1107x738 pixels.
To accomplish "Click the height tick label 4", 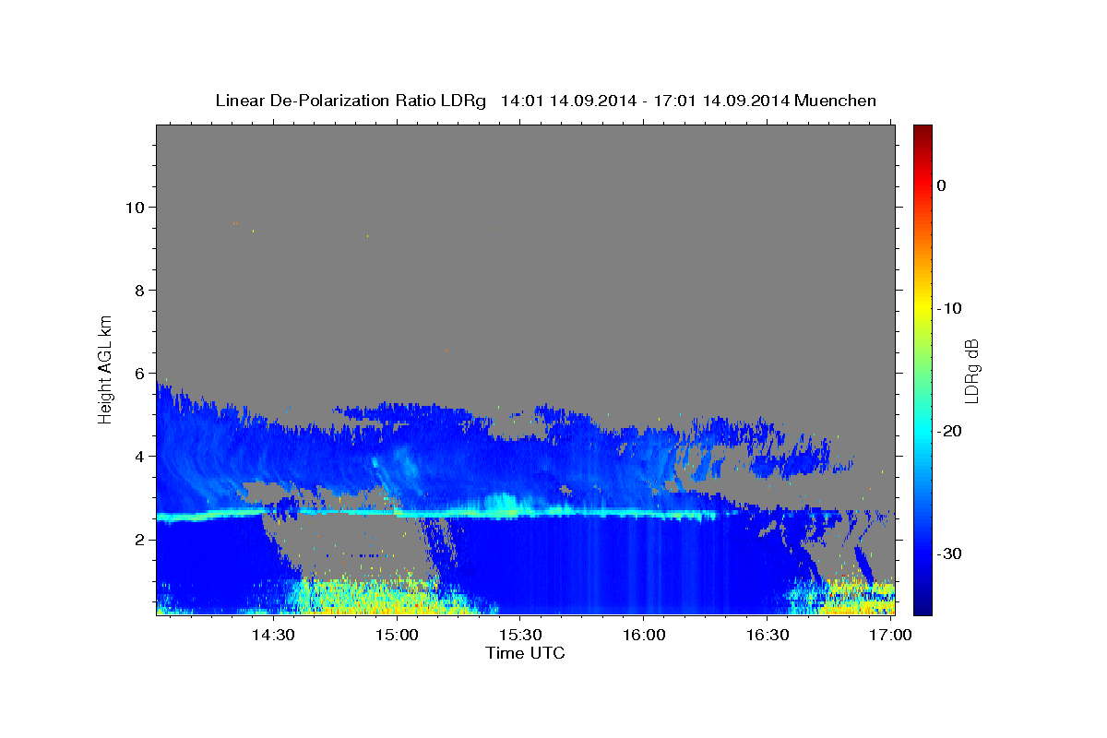I will 139,457.
